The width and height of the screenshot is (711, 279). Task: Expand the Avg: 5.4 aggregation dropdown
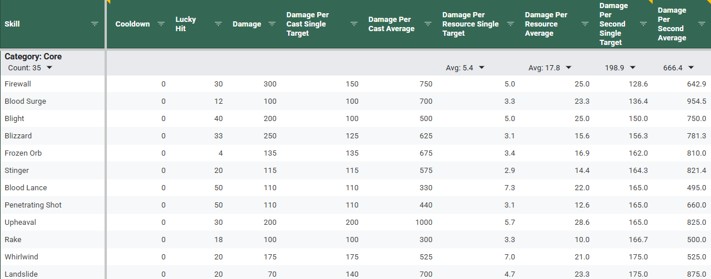(x=482, y=68)
